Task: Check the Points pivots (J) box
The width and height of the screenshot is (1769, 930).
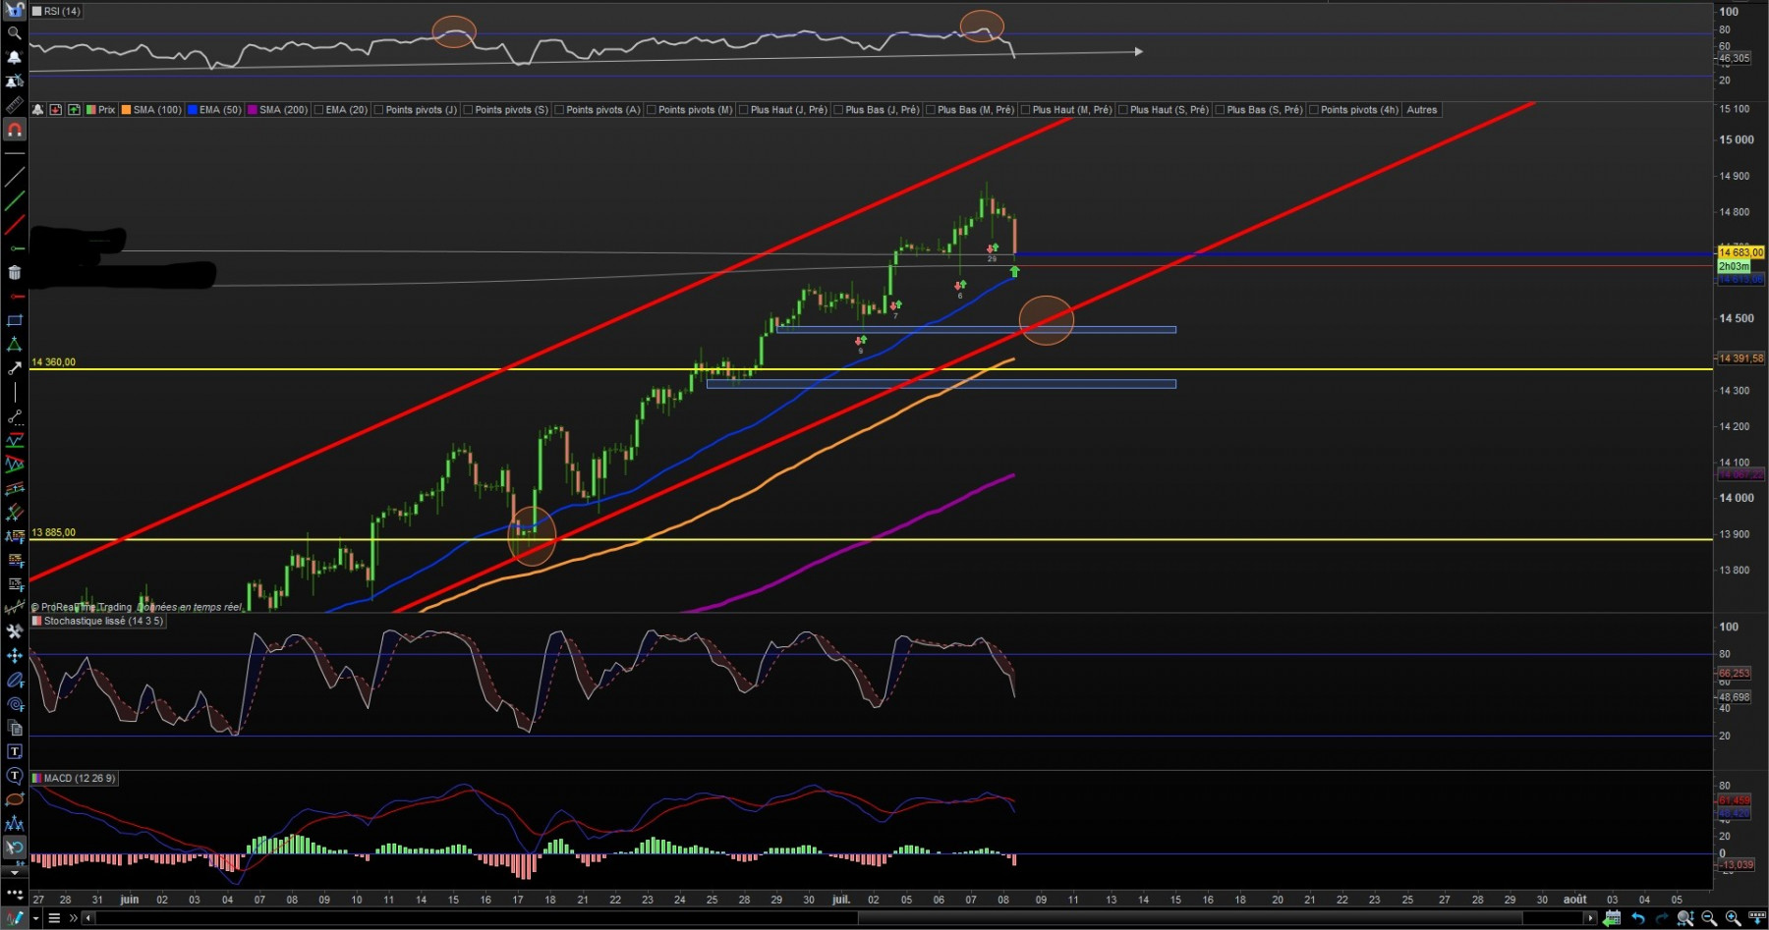Action: point(378,110)
